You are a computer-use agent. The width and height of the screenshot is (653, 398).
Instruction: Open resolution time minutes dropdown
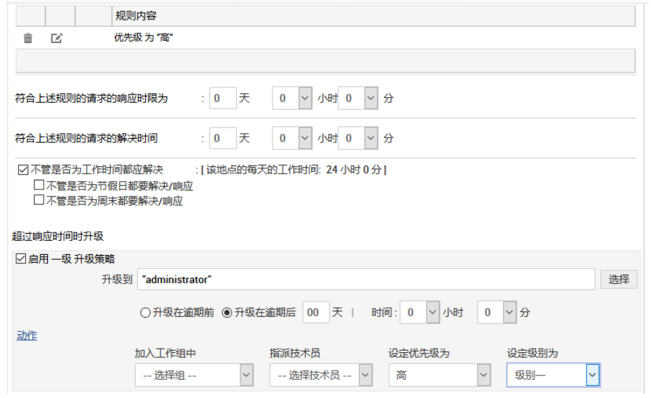coord(358,139)
